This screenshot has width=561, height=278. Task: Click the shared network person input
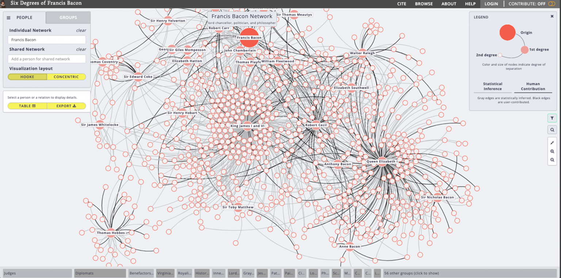47,59
